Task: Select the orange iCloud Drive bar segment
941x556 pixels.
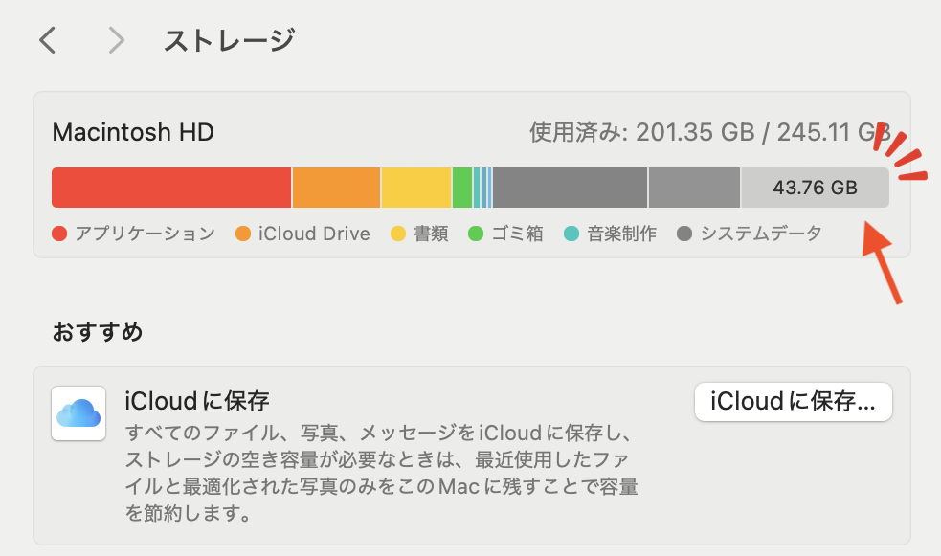Action: point(336,188)
